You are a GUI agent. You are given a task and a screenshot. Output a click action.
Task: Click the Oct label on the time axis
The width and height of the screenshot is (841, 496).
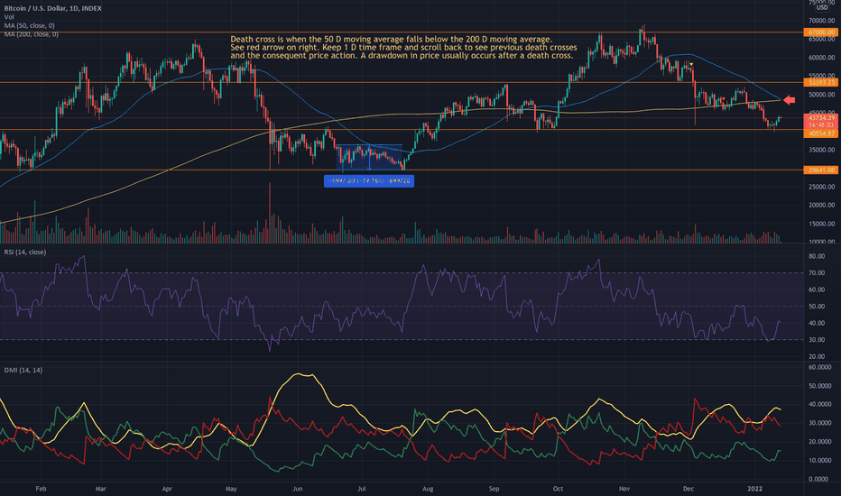click(x=558, y=489)
